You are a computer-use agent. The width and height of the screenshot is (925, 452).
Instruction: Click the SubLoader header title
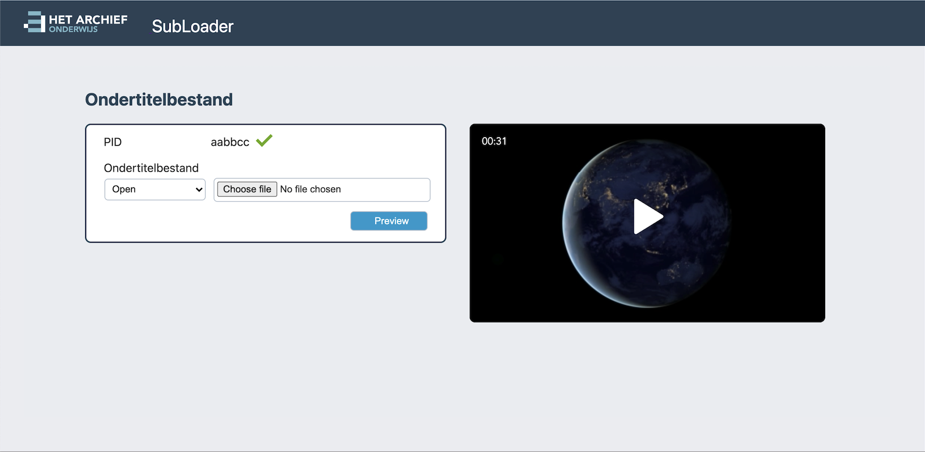(193, 27)
